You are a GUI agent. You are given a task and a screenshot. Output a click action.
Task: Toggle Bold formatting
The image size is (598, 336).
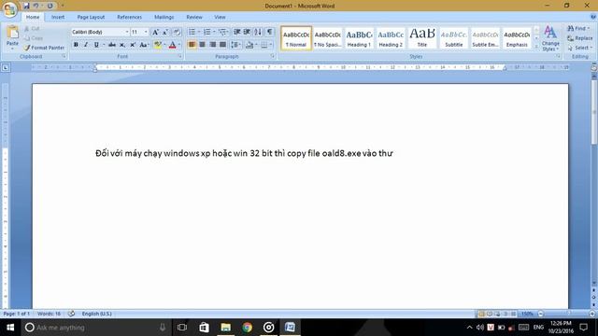(76, 45)
